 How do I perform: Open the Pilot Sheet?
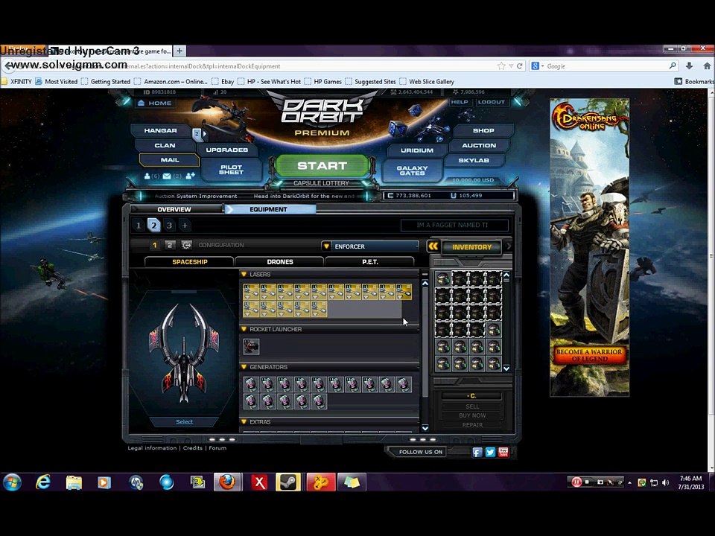pos(231,170)
